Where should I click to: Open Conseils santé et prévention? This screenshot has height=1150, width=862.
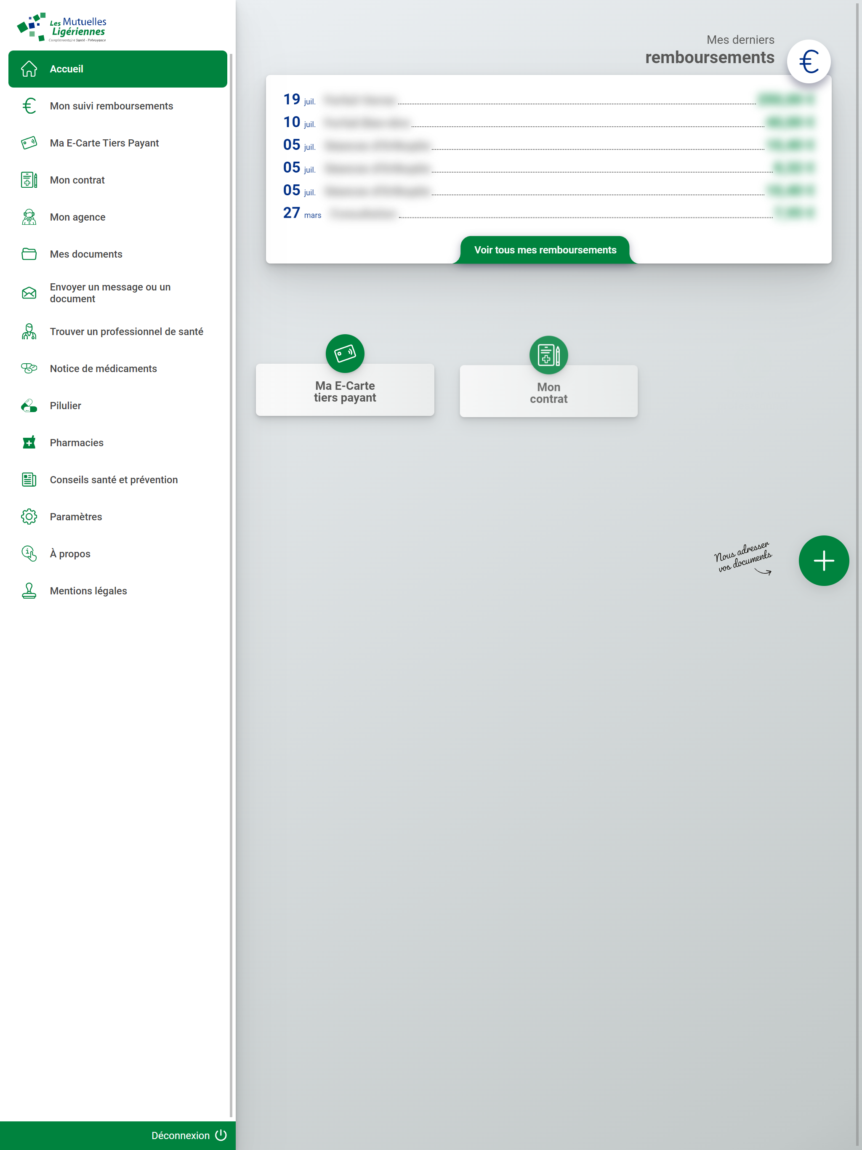pyautogui.click(x=117, y=479)
